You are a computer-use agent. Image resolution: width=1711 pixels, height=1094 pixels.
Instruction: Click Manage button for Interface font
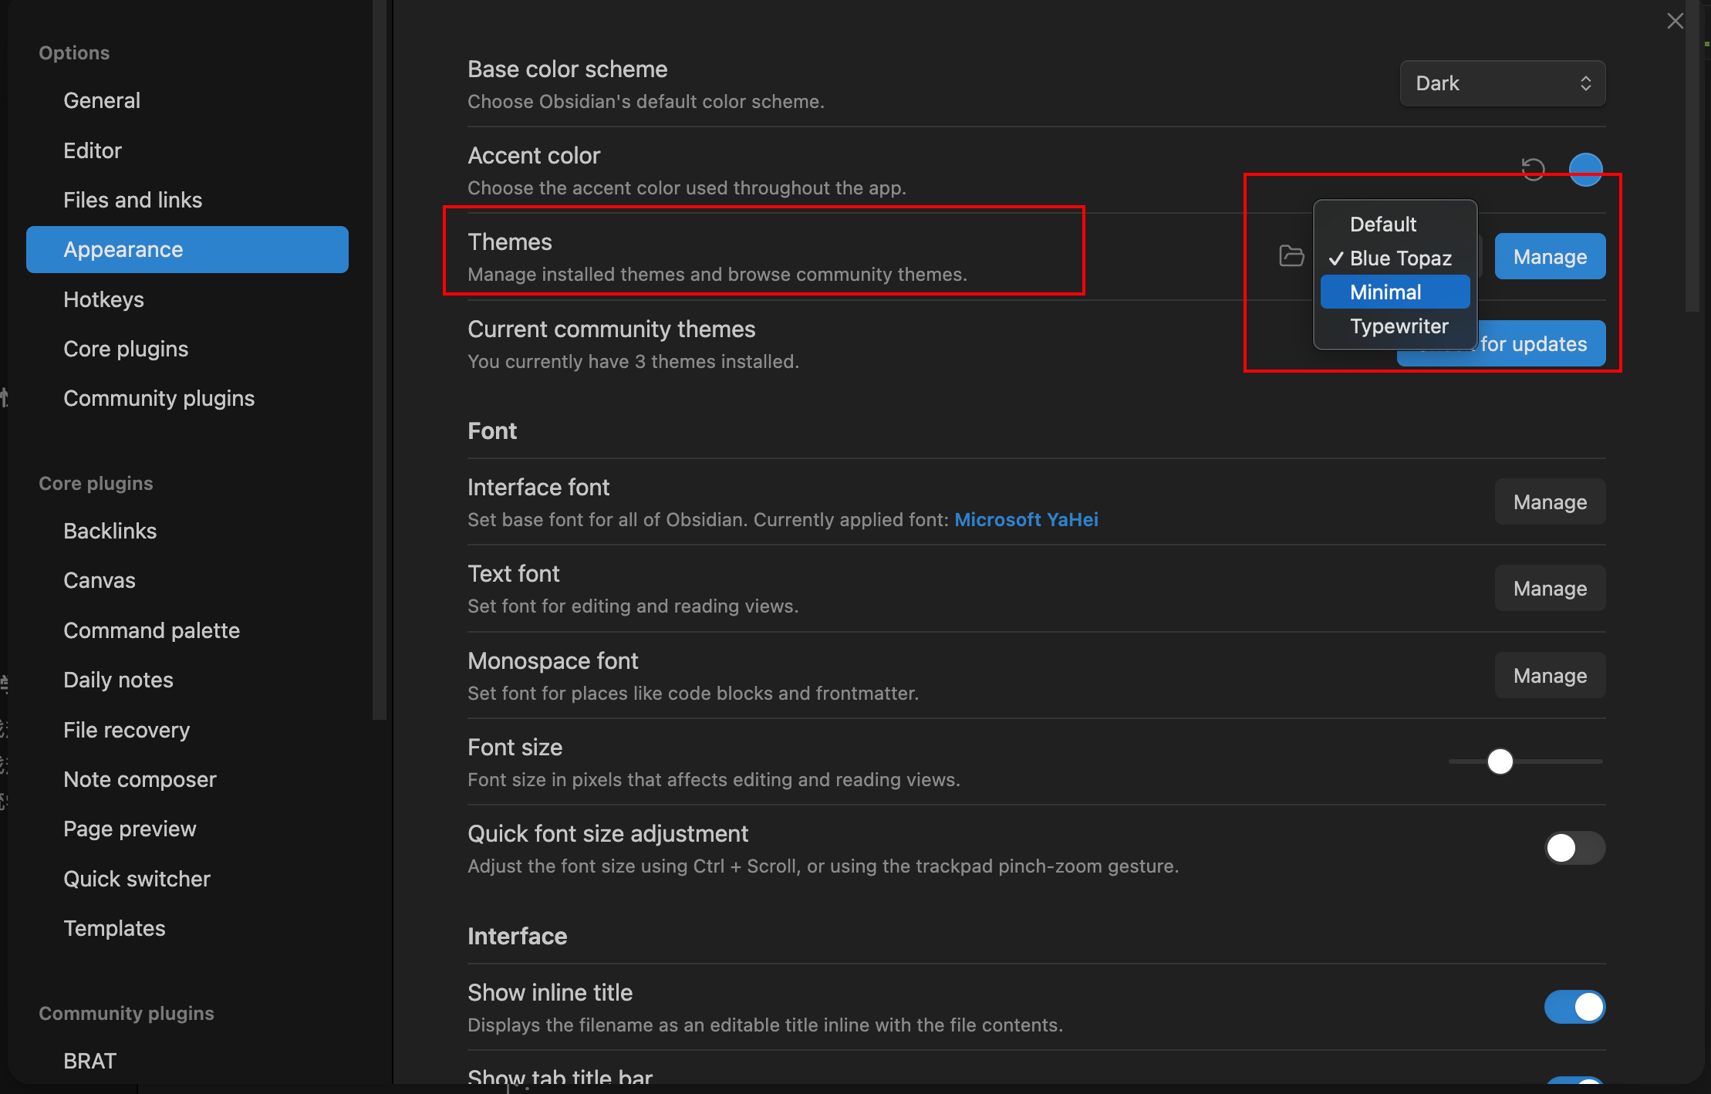(x=1550, y=502)
